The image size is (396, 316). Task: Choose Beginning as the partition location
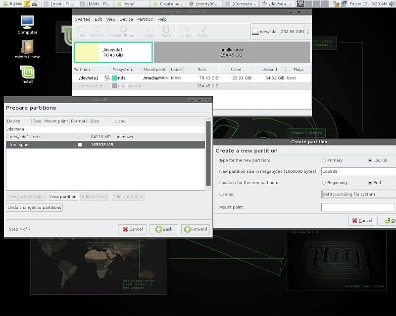click(x=324, y=183)
